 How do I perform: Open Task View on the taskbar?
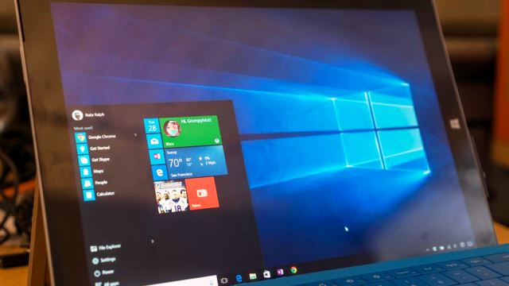coord(224,280)
